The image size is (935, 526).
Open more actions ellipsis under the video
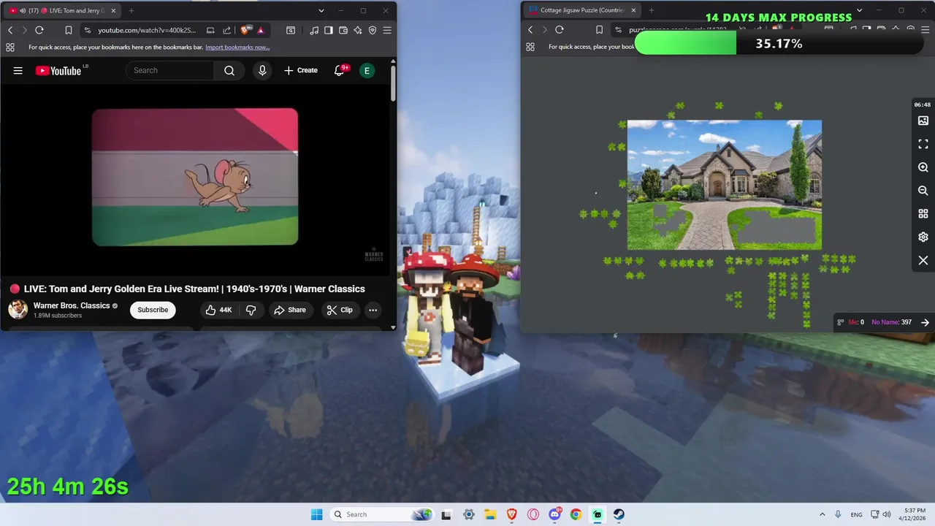tap(373, 310)
